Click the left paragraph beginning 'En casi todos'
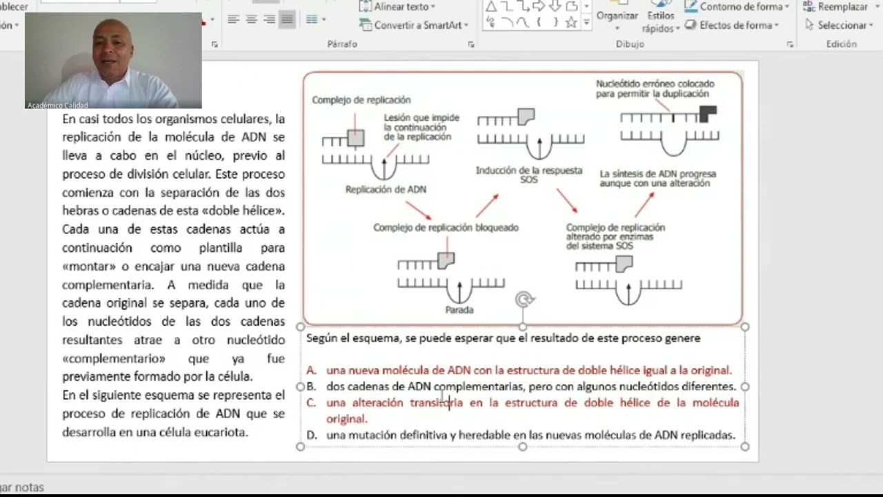The image size is (883, 497). (x=173, y=248)
